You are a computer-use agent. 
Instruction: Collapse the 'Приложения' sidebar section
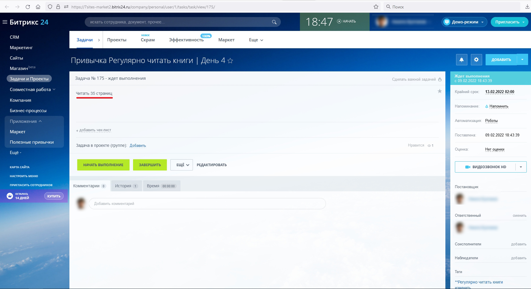tap(26, 121)
